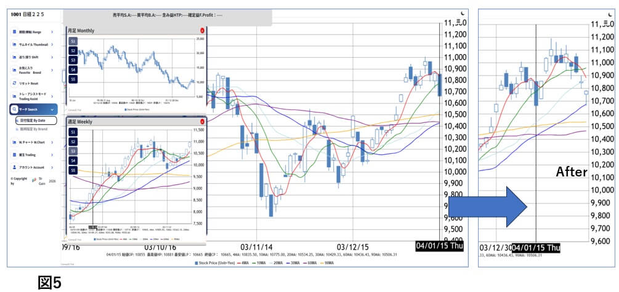Click the 月足 Monthly panel title
Screen dimensions: 619x292
point(81,30)
